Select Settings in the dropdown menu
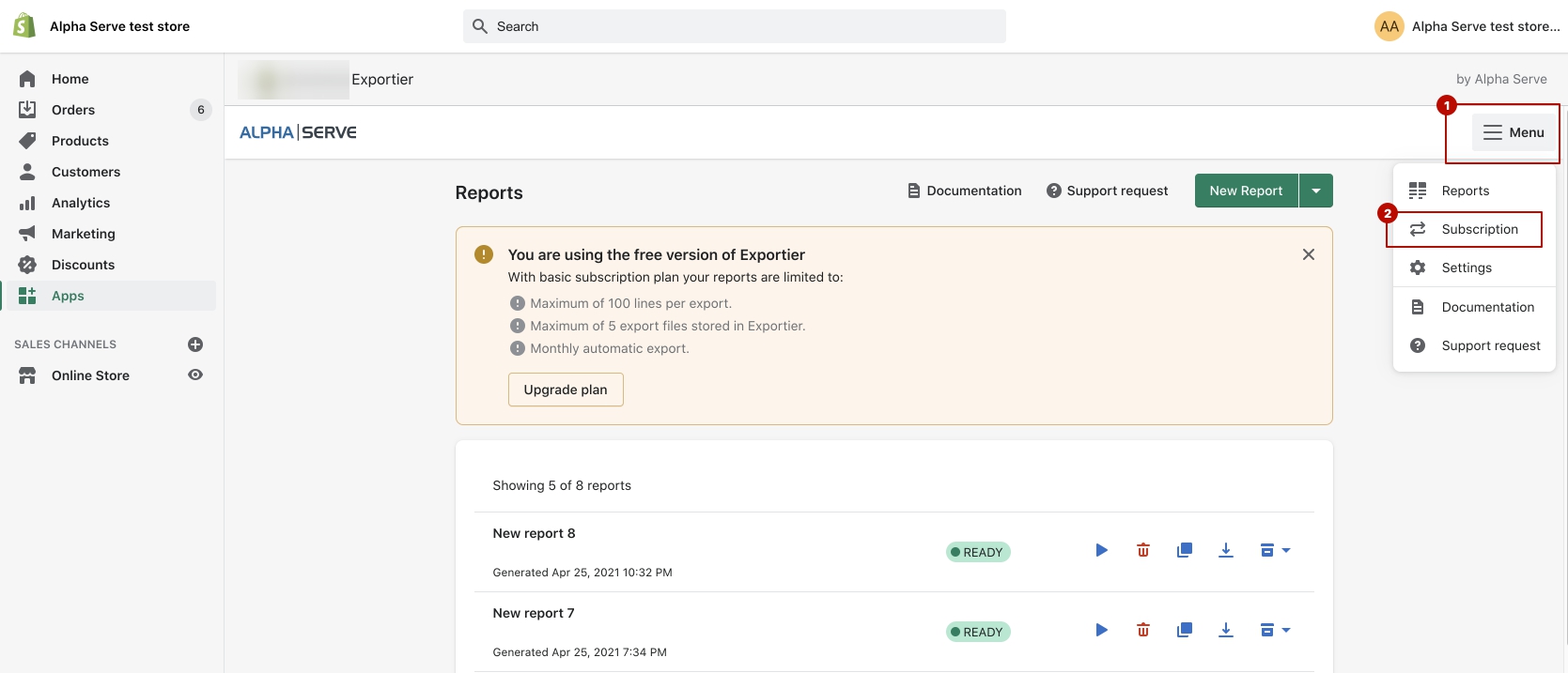The image size is (1568, 673). pyautogui.click(x=1474, y=268)
